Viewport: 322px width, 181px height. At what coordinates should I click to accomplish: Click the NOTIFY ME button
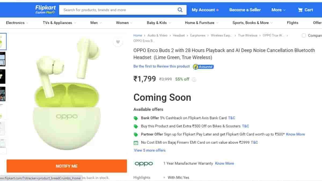67,166
